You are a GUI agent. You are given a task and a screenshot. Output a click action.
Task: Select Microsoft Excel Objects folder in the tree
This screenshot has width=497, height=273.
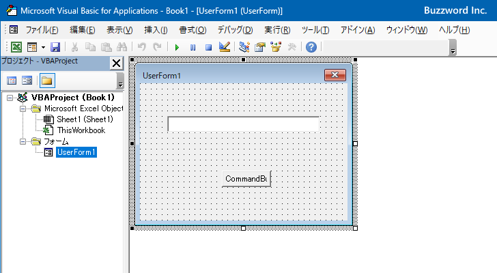[x=84, y=109]
